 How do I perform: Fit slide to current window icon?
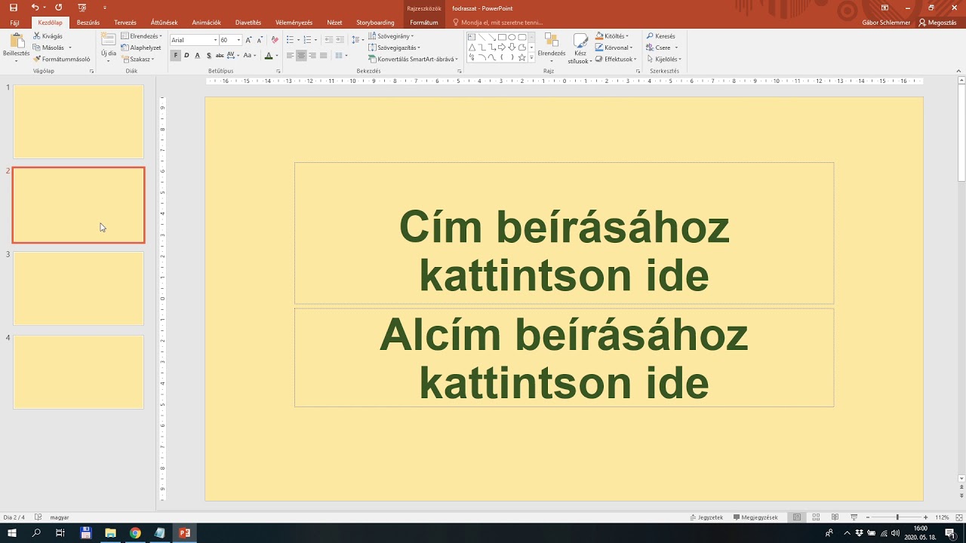[959, 517]
